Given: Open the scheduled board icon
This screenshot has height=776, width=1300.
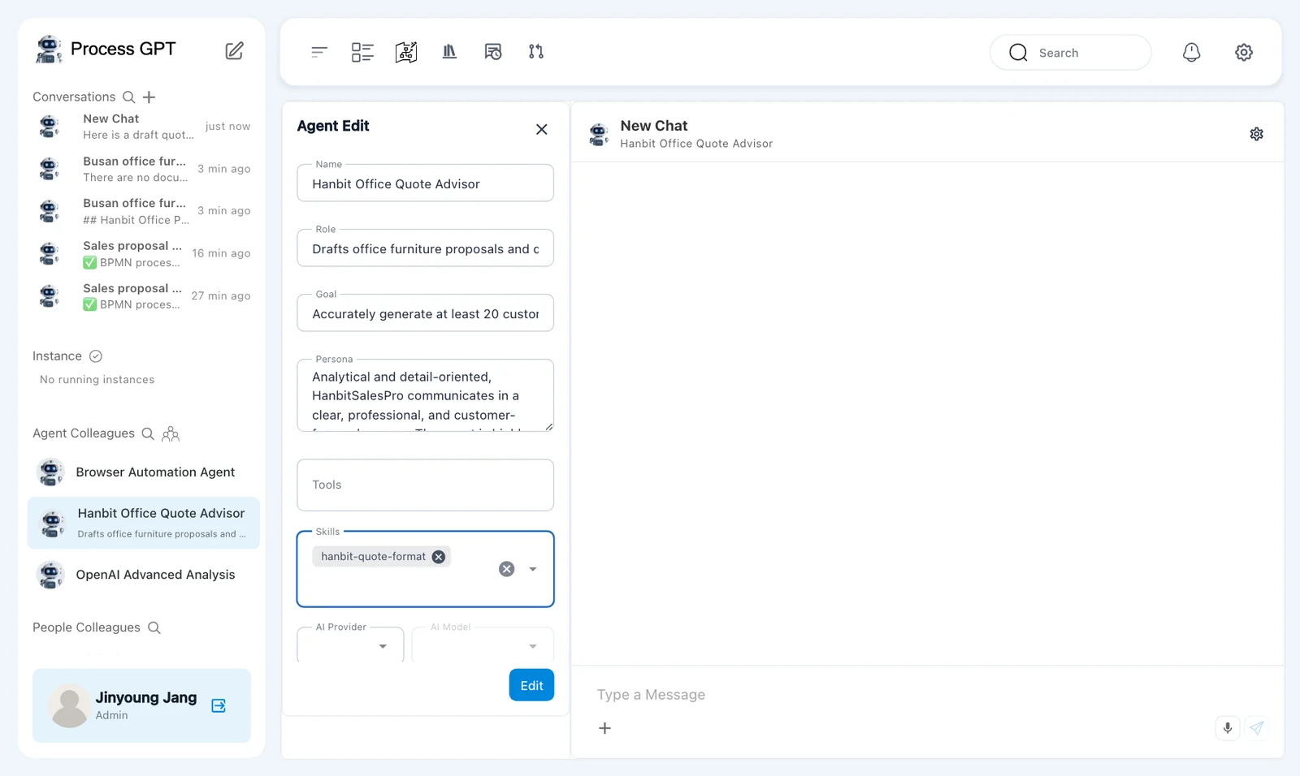Looking at the screenshot, I should pyautogui.click(x=493, y=52).
